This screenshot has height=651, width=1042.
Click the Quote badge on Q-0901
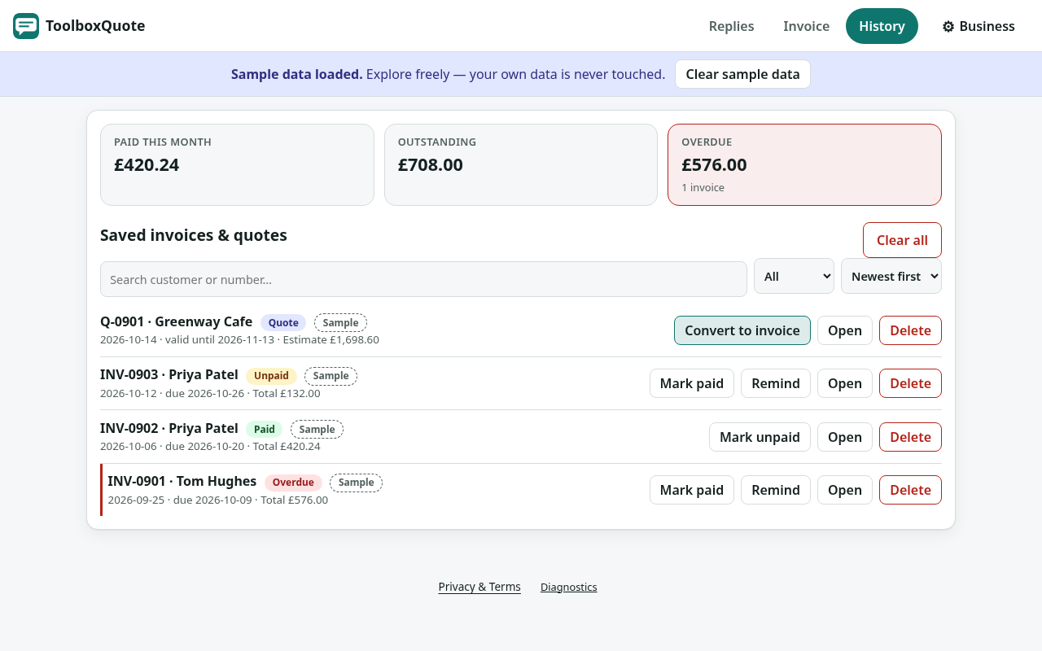(283, 323)
